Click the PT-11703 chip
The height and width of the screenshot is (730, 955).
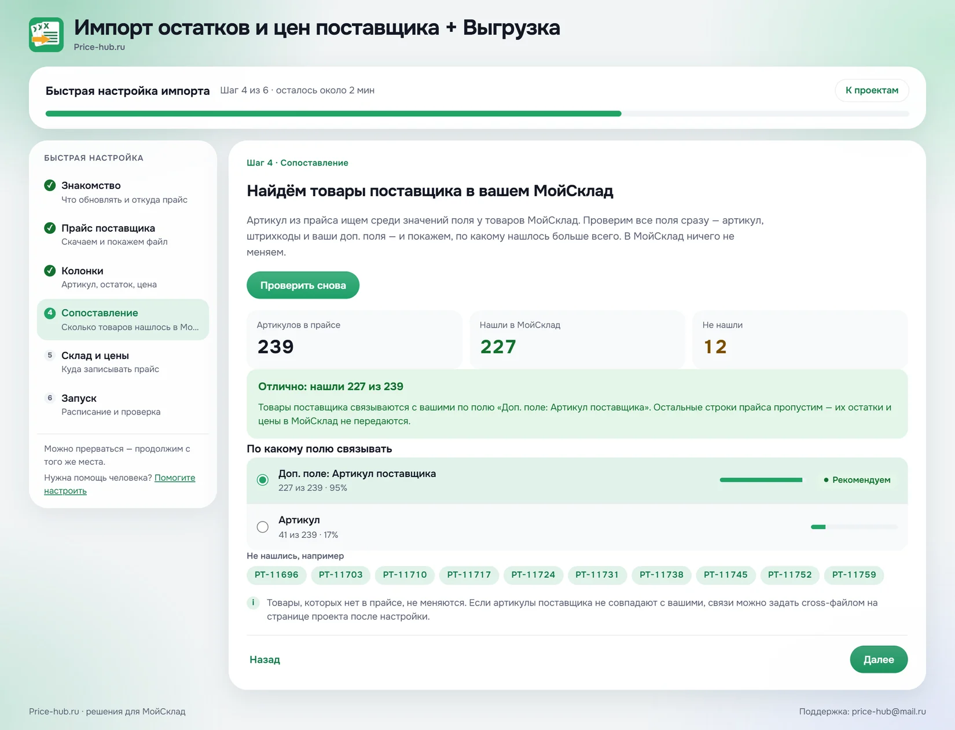341,575
